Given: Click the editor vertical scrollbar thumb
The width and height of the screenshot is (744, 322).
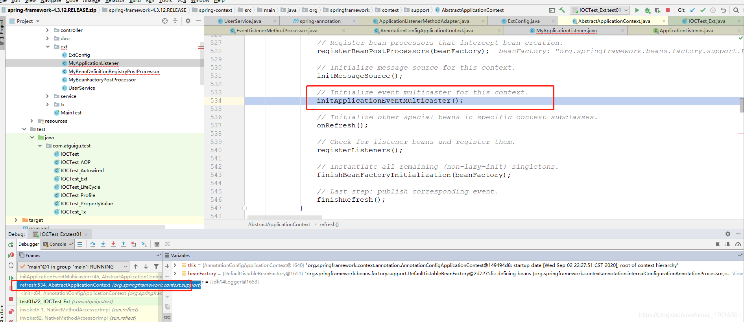Looking at the screenshot, I should click(742, 105).
